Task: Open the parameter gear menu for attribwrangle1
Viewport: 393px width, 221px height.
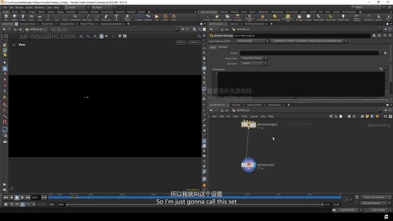Action: [374, 36]
